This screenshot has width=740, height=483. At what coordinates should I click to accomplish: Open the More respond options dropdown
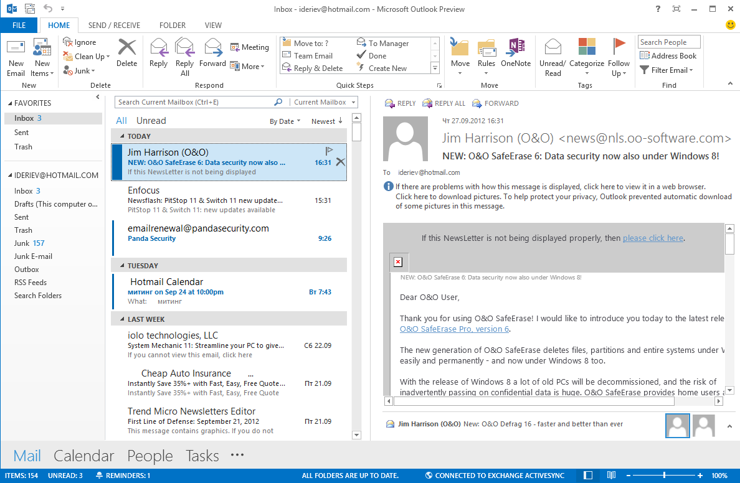pyautogui.click(x=247, y=67)
